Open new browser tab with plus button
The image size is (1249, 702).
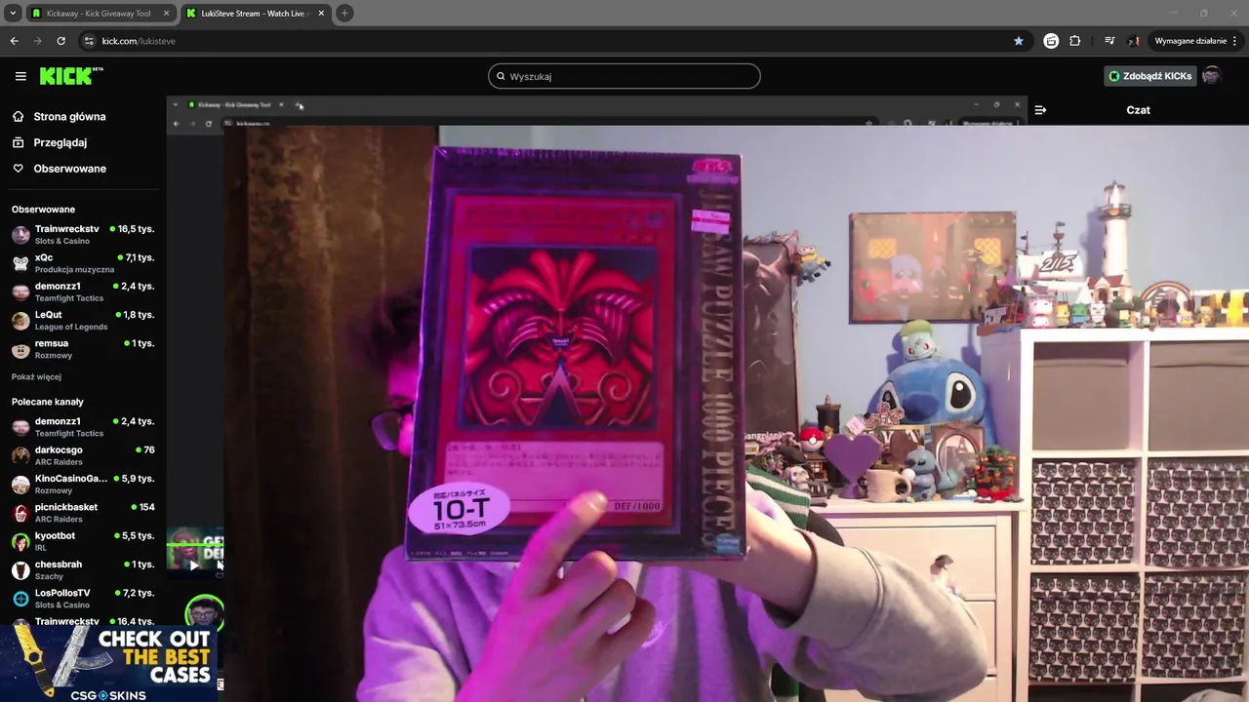pyautogui.click(x=344, y=13)
